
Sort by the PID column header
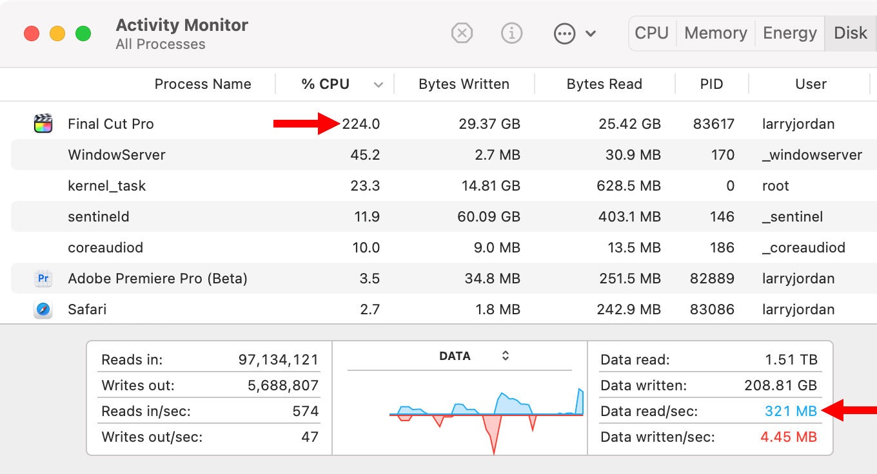point(711,84)
